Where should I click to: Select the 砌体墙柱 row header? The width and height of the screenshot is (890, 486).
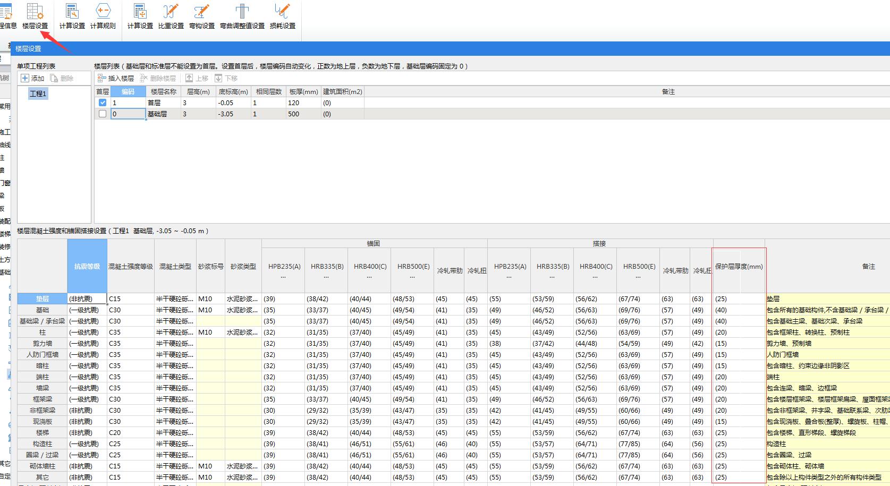(x=43, y=466)
